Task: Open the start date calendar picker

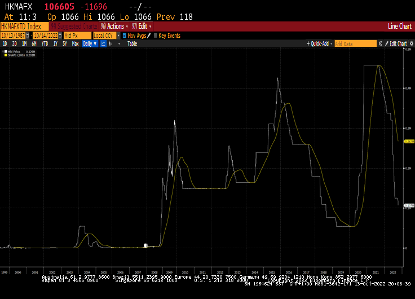Action: pyautogui.click(x=28, y=36)
